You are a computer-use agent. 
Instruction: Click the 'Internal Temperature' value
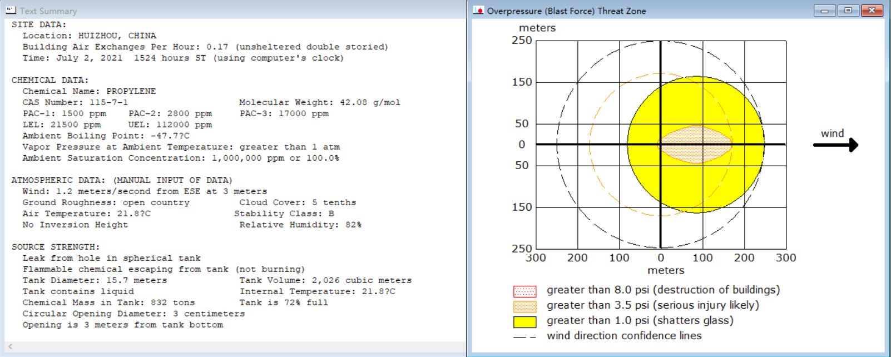click(318, 291)
